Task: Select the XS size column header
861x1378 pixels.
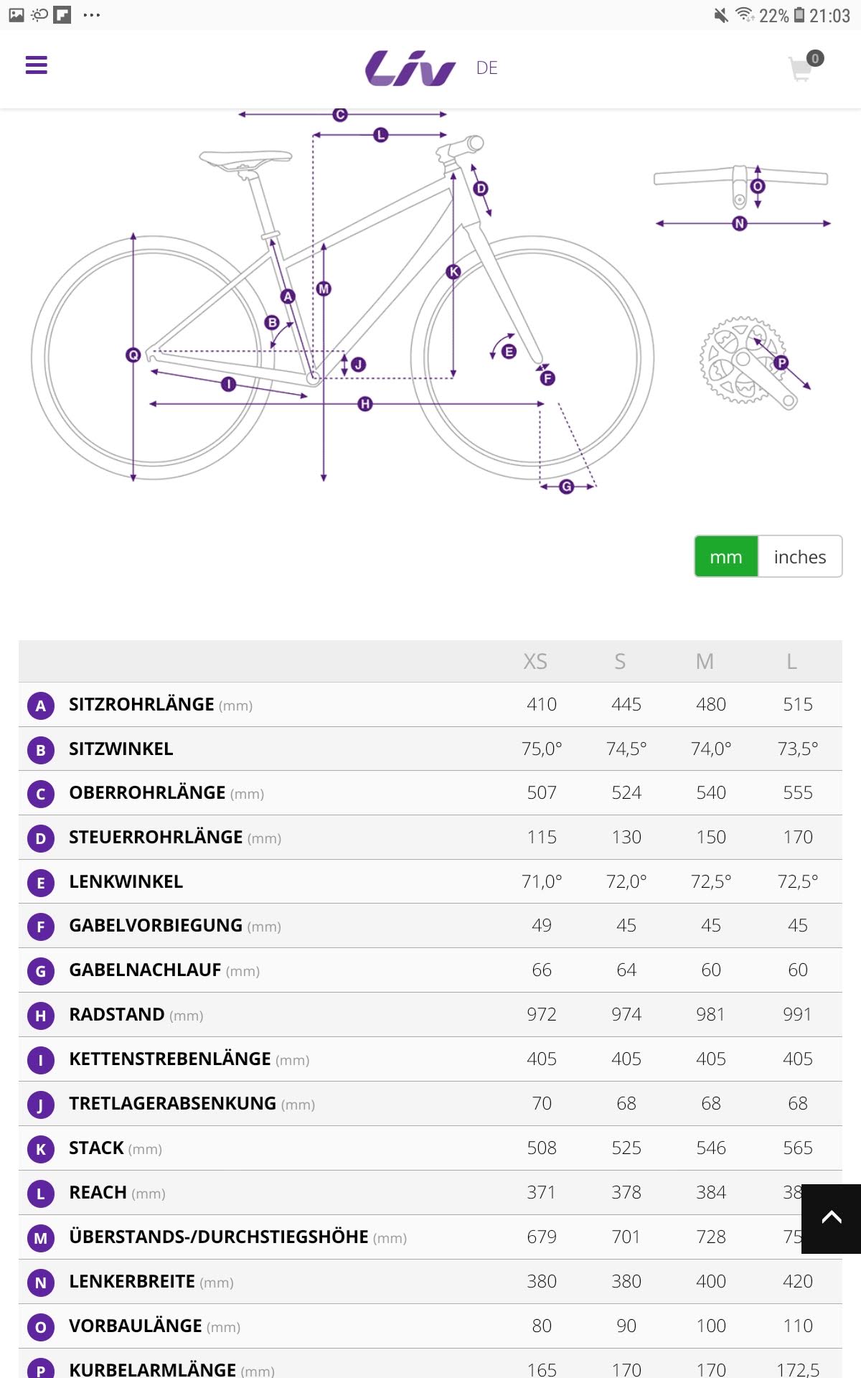Action: pos(535,661)
